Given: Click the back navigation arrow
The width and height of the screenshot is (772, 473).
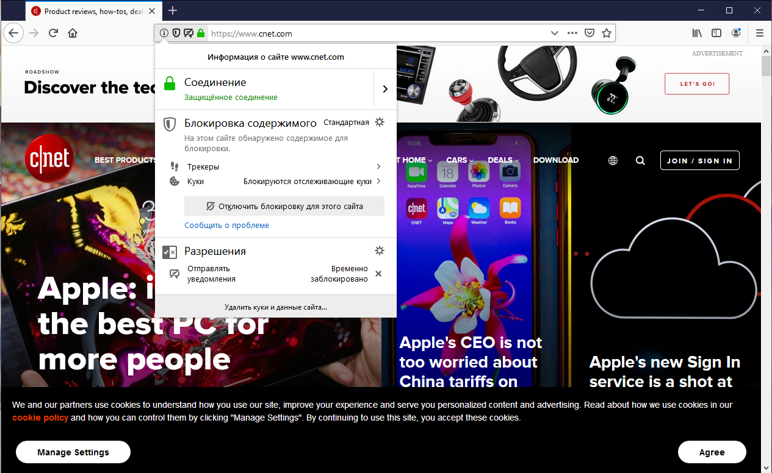Looking at the screenshot, I should pyautogui.click(x=13, y=33).
